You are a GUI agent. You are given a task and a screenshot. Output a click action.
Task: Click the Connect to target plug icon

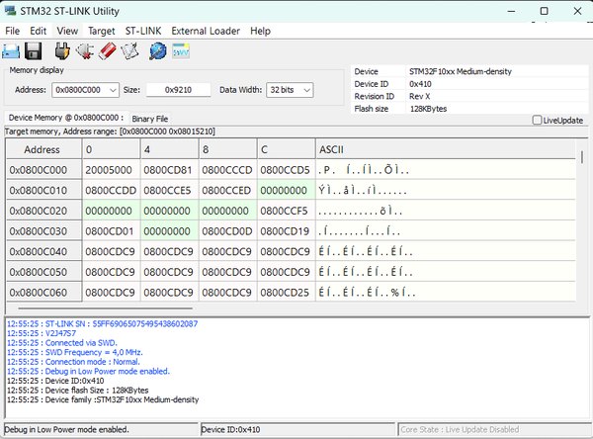coord(62,50)
